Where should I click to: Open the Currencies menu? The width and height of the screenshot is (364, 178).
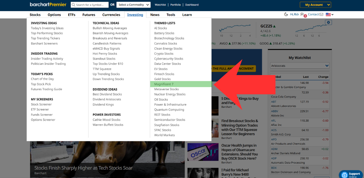pyautogui.click(x=111, y=15)
